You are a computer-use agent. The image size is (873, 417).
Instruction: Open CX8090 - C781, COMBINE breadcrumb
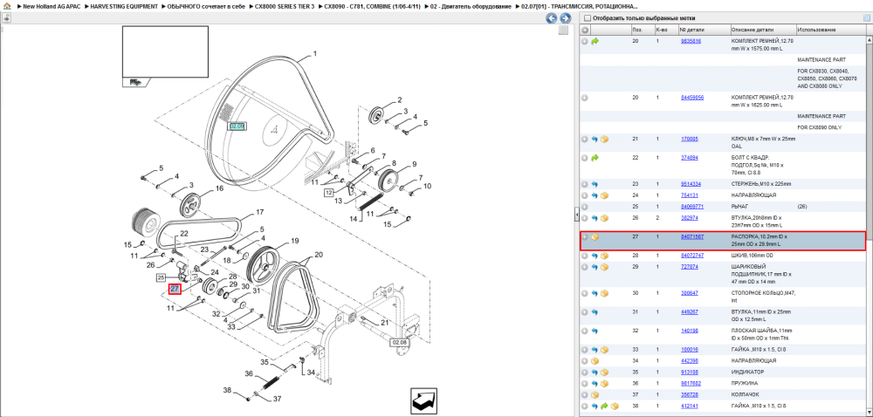point(371,5)
